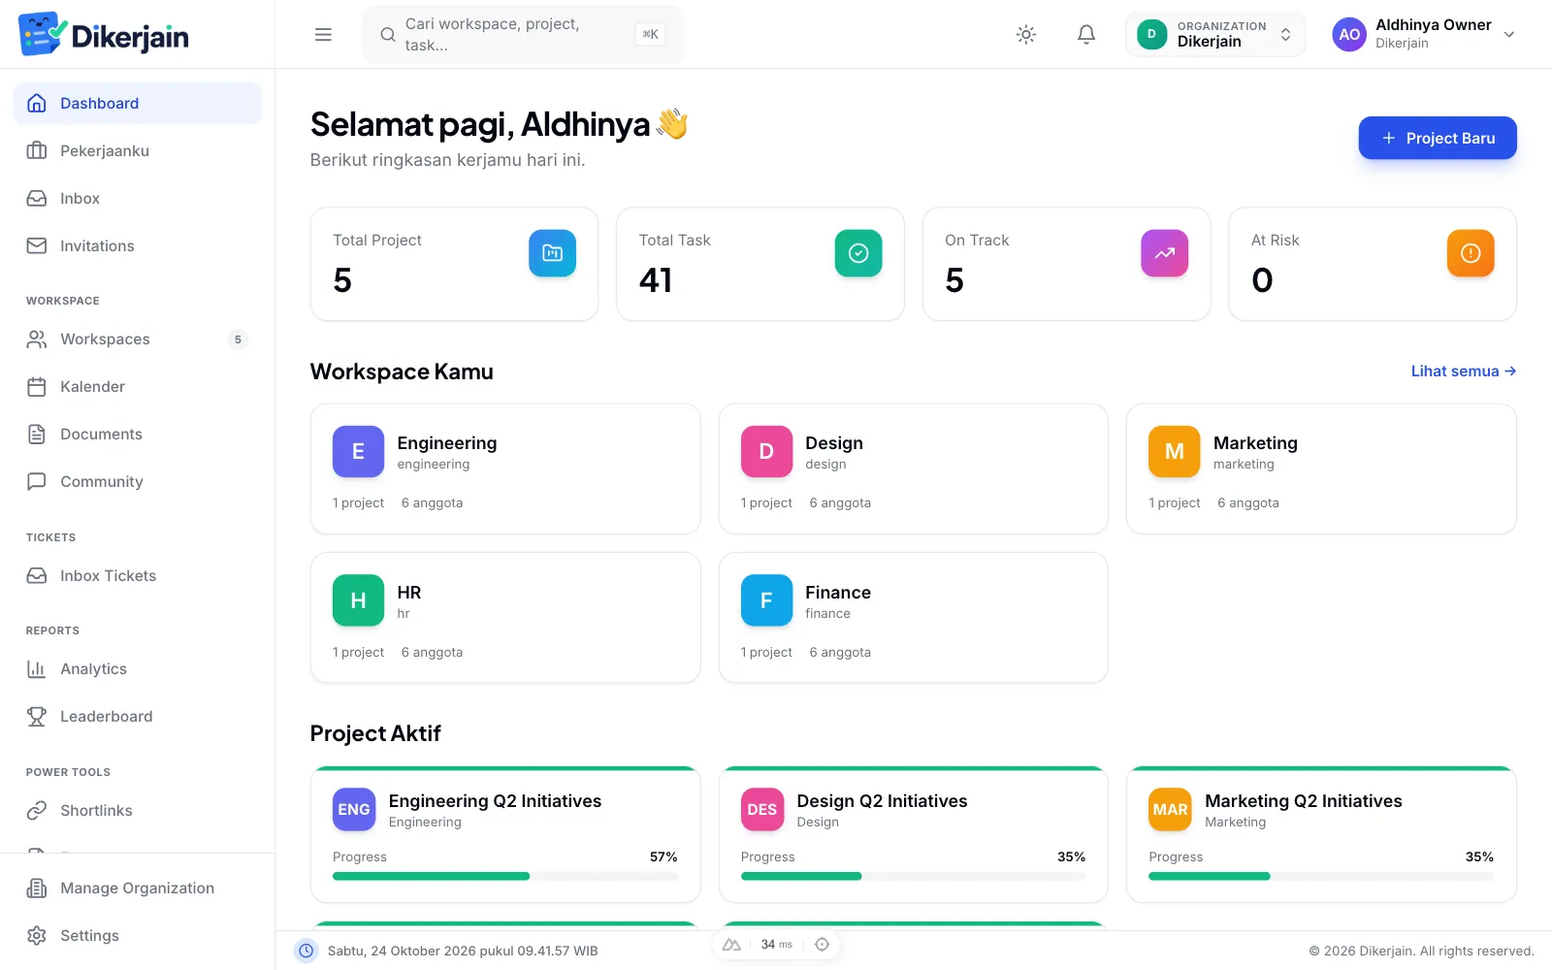Open Shortlinks tool

(138, 811)
